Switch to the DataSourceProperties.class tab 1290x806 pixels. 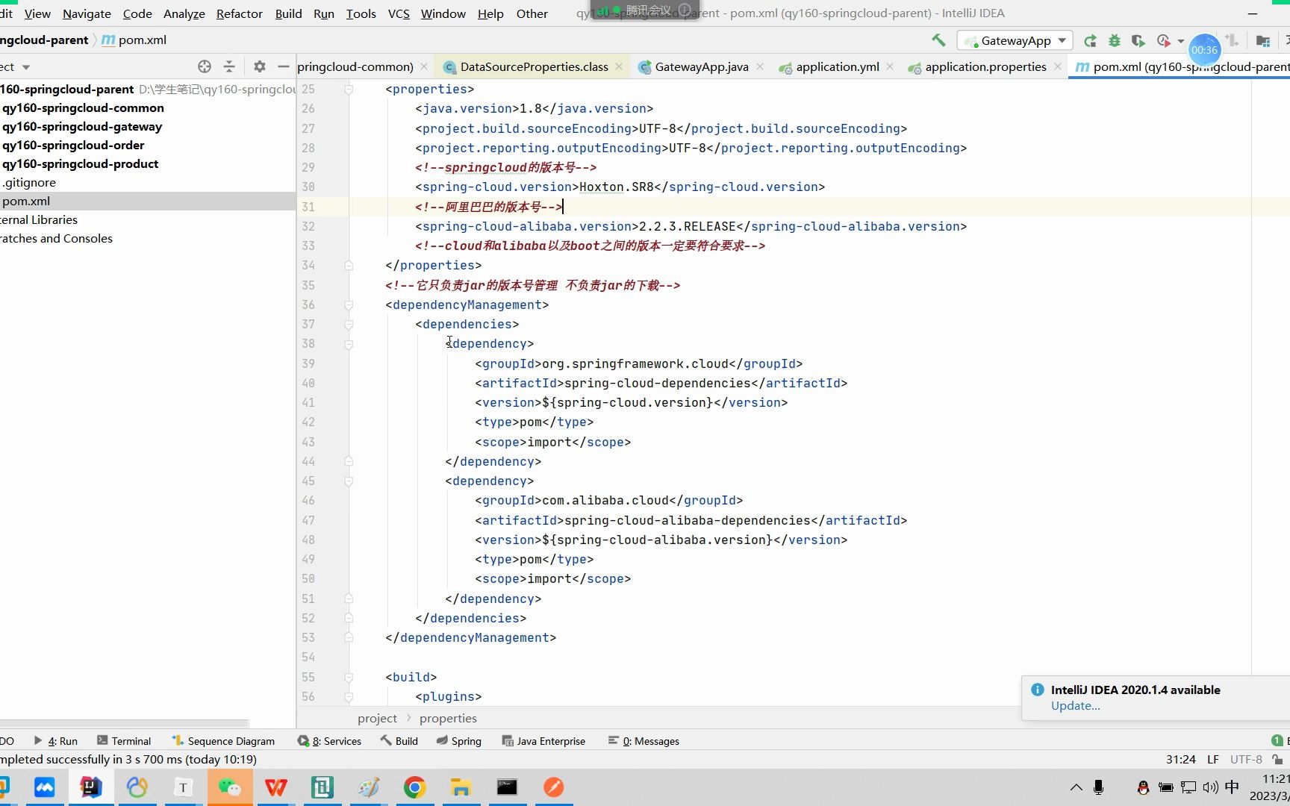click(x=534, y=66)
